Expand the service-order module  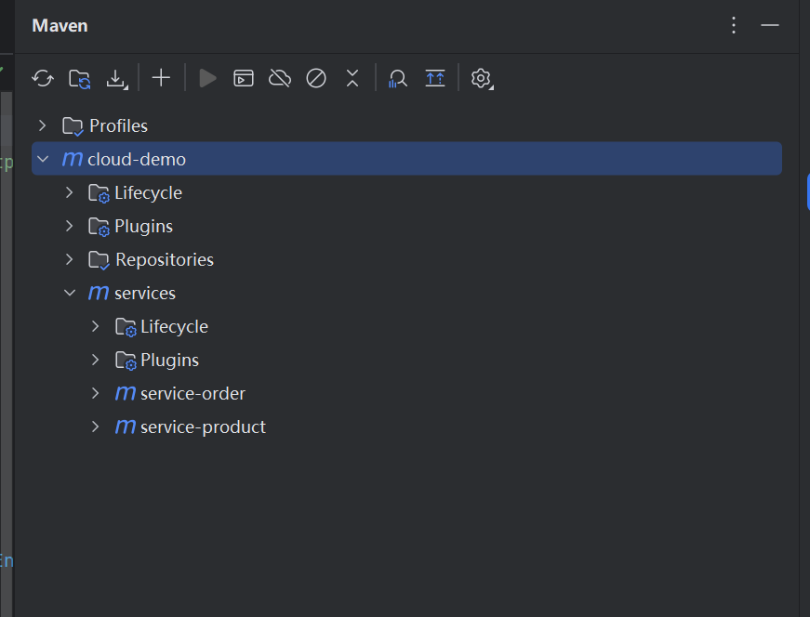coord(95,393)
